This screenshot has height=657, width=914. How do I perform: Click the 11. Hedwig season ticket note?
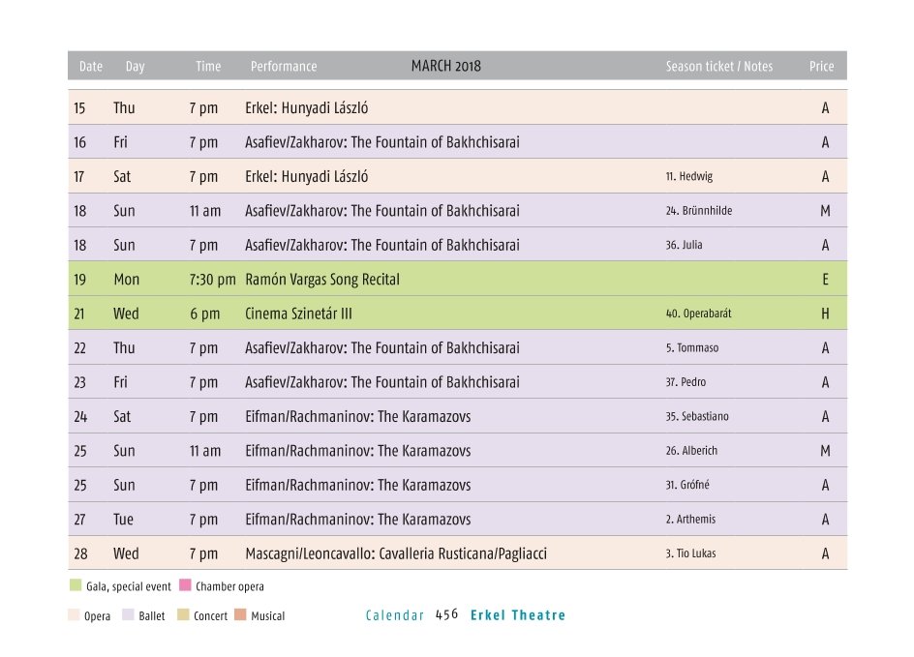point(688,177)
